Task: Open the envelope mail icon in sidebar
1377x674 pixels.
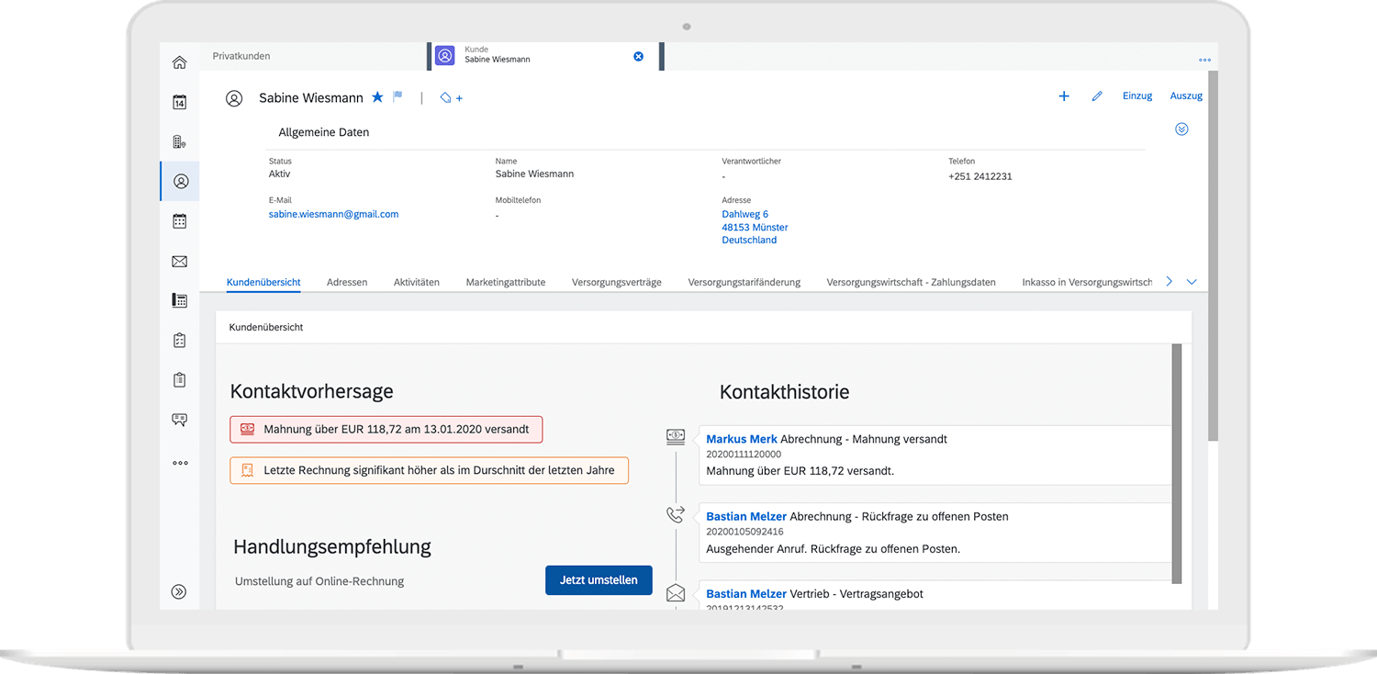Action: (x=179, y=262)
